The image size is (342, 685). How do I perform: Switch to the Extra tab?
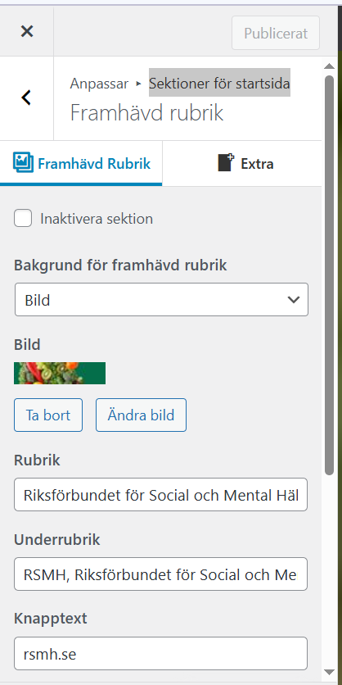(242, 163)
